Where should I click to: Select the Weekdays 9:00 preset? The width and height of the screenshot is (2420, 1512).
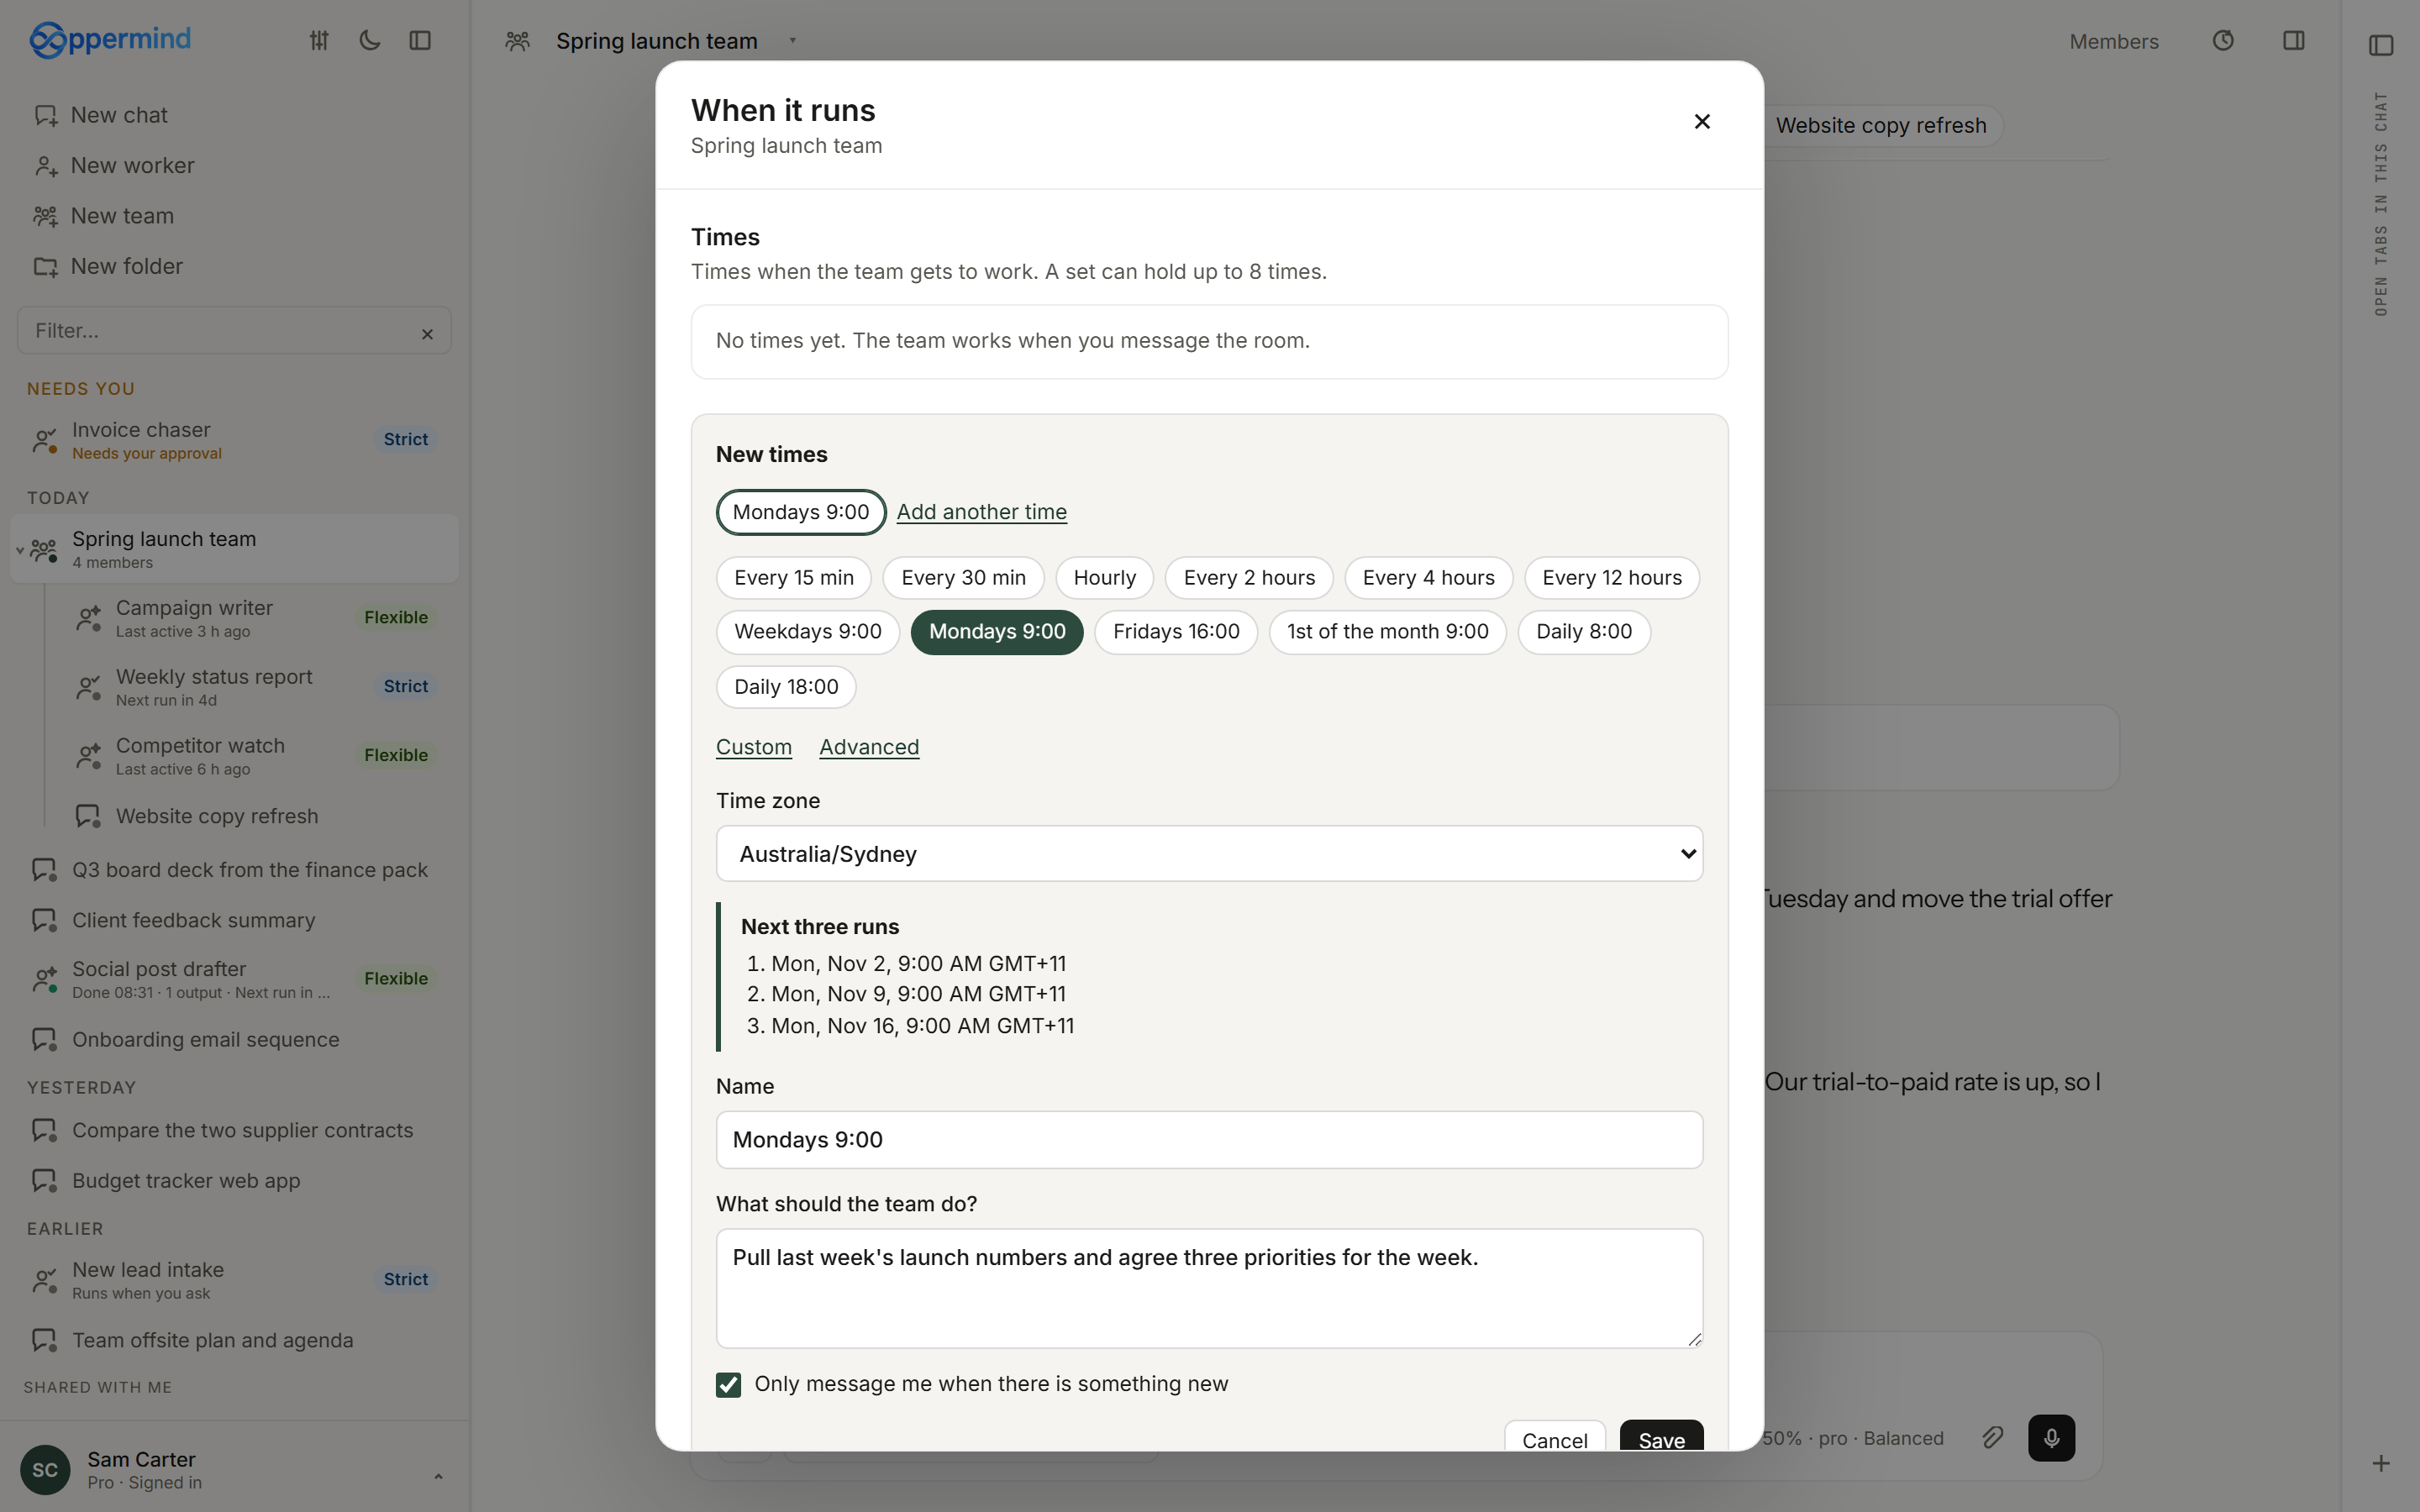click(x=807, y=632)
